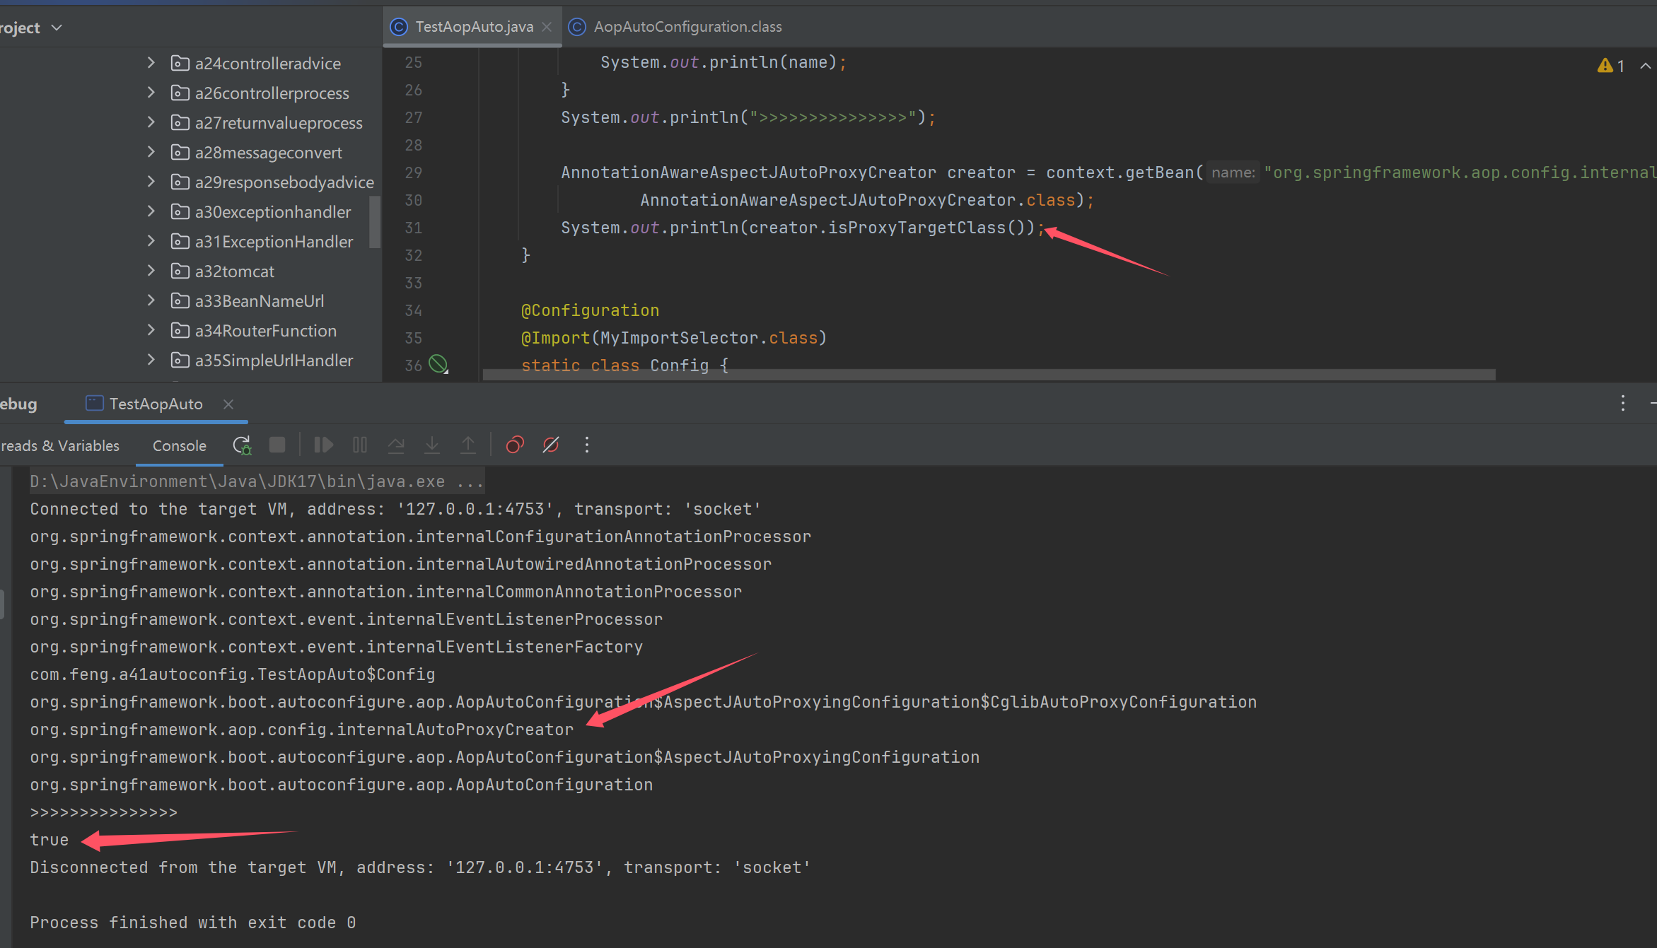The width and height of the screenshot is (1657, 948).
Task: Click the 'static class Config' declaration
Action: (x=624, y=365)
